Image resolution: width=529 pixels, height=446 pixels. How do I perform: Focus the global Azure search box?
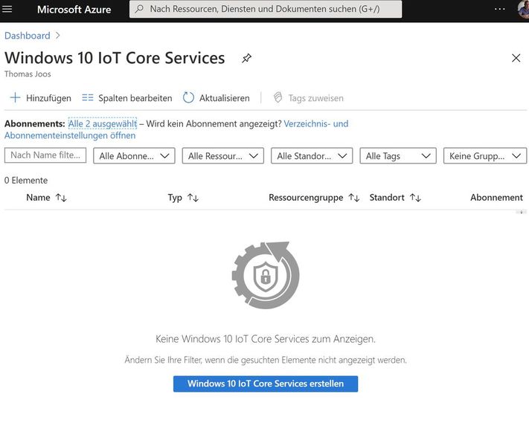(266, 9)
